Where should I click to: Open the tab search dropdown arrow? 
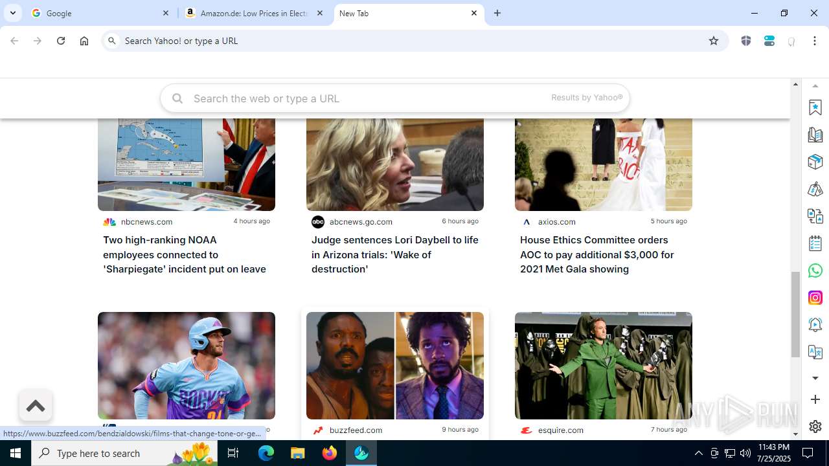click(13, 13)
